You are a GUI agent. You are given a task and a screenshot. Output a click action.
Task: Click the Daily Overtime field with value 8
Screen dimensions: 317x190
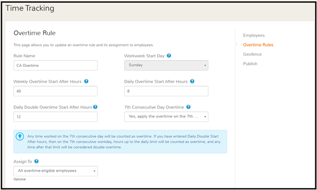pos(166,91)
